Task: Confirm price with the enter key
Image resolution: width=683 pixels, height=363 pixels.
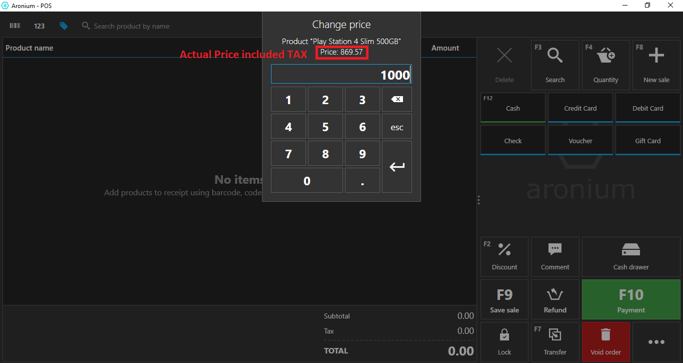Action: (397, 167)
